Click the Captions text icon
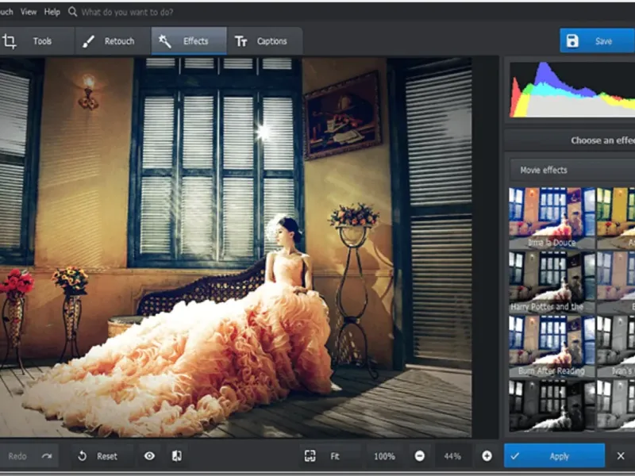The width and height of the screenshot is (635, 476). click(241, 41)
